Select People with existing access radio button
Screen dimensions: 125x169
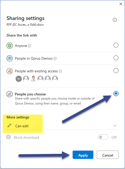116,71
